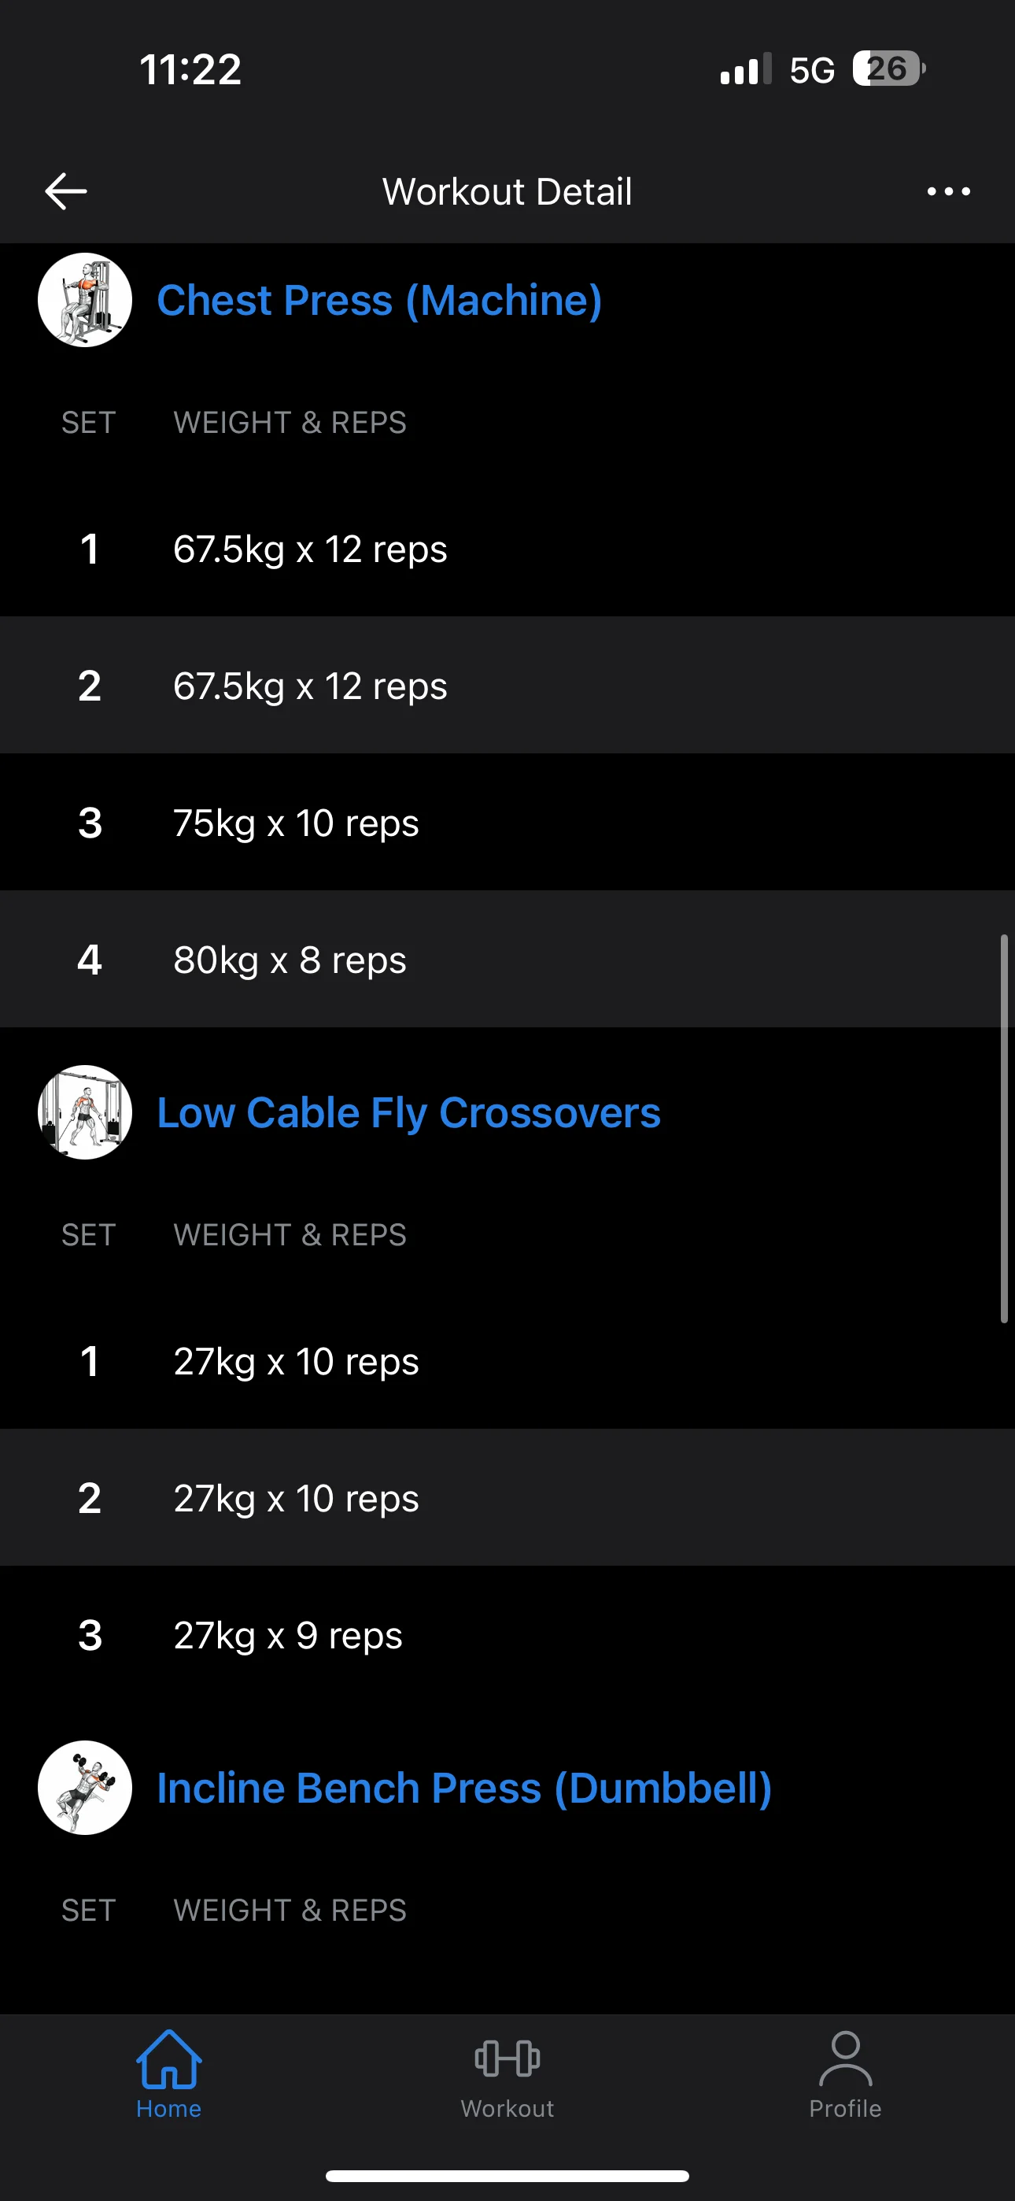Tap the Incline Bench Press dumbbell thumbnail

[85, 1788]
